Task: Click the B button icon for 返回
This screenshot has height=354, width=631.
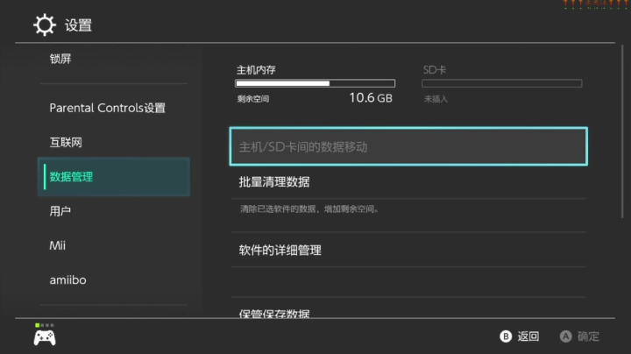Action: click(506, 336)
